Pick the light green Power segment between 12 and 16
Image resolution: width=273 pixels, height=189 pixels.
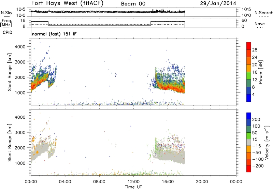[x=249, y=76]
